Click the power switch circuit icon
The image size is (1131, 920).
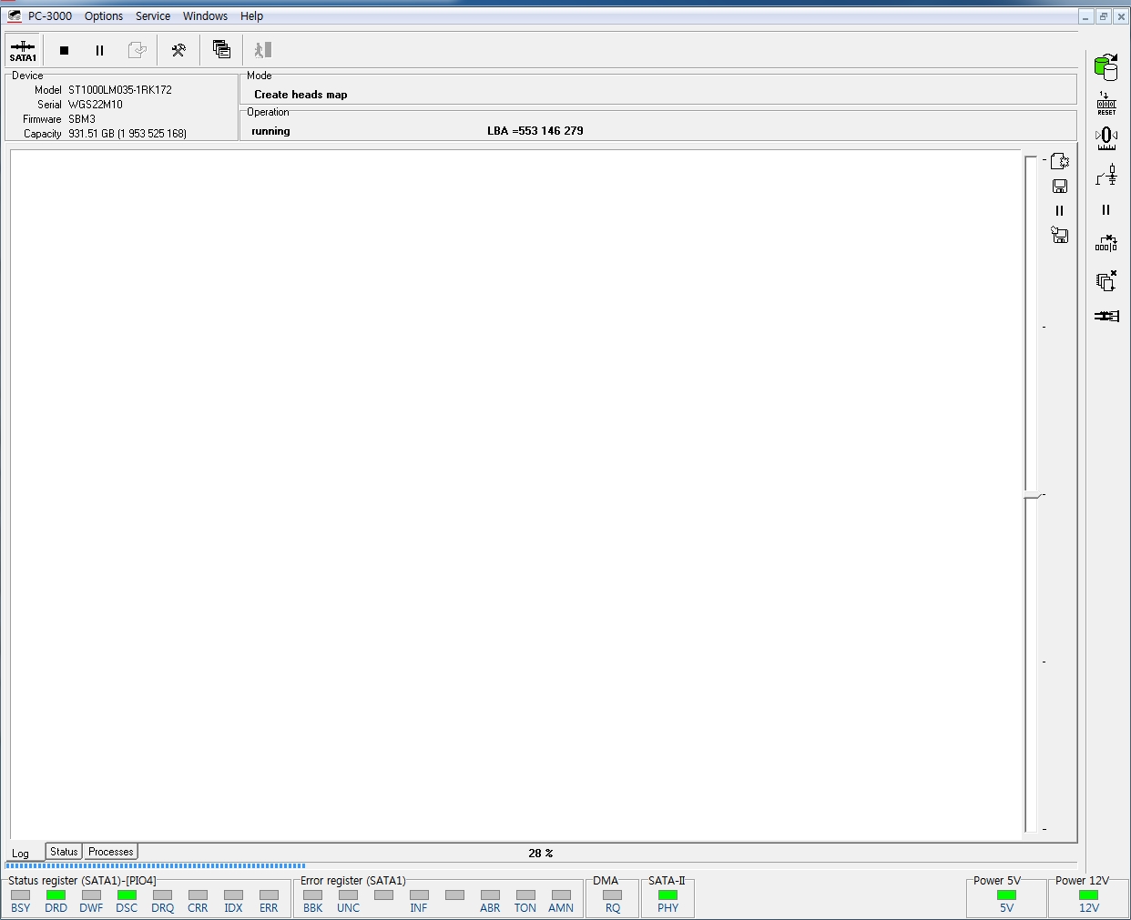point(1106,174)
